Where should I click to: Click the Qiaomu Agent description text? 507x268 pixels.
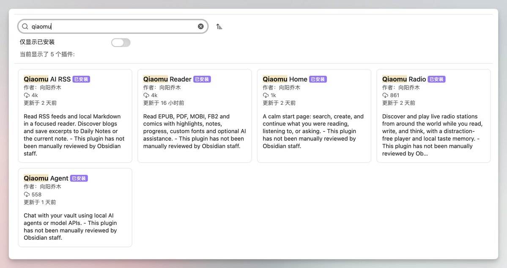click(70, 227)
